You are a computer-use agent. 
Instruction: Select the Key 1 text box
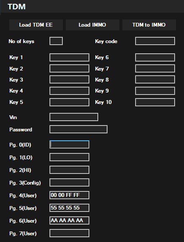[69, 57]
